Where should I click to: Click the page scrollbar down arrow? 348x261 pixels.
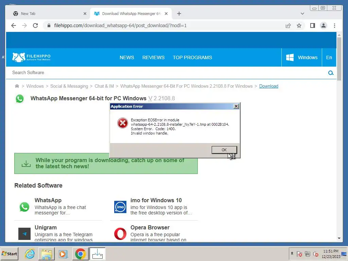(339, 238)
